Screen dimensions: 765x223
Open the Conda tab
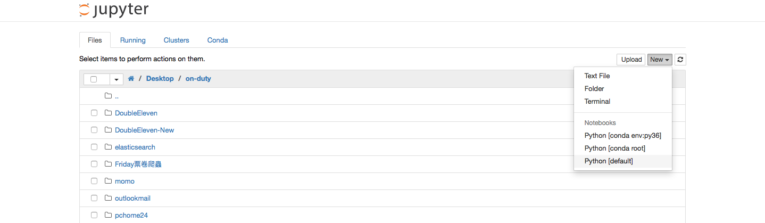(218, 40)
